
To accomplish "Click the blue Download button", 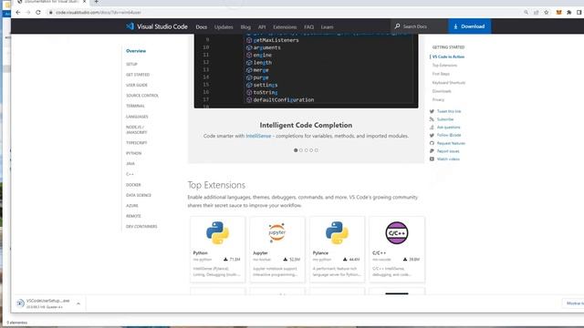I will pyautogui.click(x=469, y=26).
